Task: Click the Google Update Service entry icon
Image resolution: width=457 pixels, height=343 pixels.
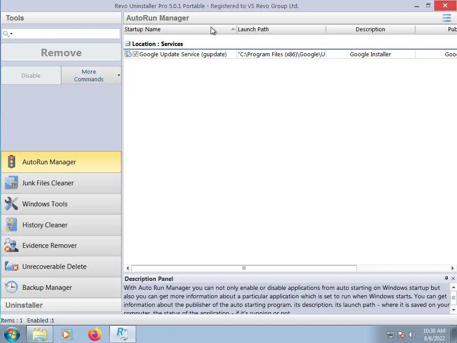Action: [128, 54]
